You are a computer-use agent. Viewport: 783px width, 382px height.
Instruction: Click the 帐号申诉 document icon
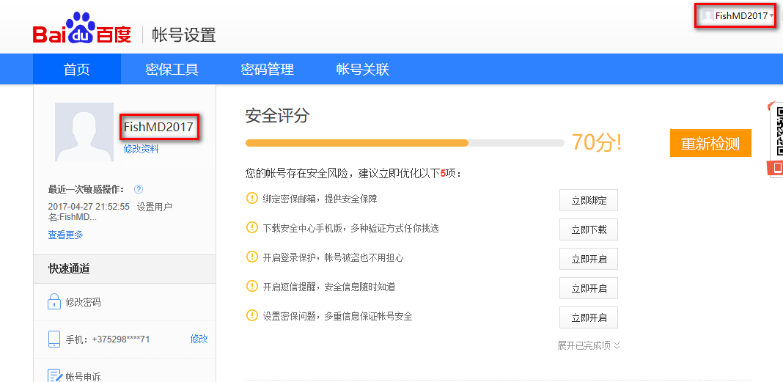pos(54,376)
